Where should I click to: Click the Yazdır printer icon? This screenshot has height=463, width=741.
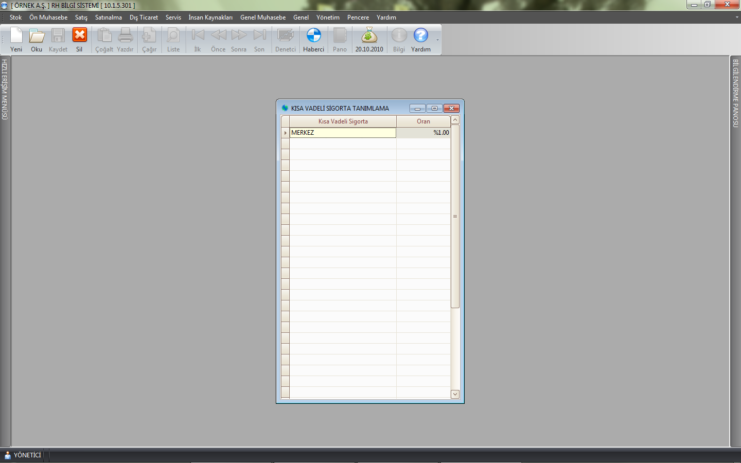(x=125, y=36)
